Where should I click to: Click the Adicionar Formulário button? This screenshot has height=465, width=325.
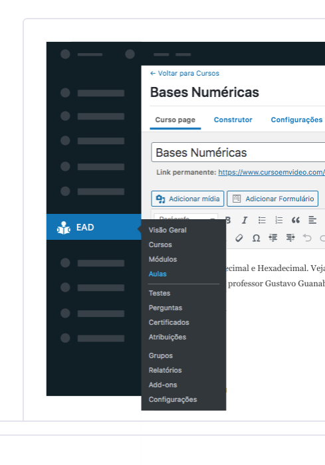coord(272,199)
